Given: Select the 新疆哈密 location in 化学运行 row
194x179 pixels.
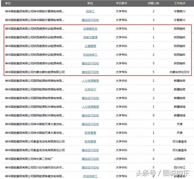Looking at the screenshot, I should pos(180,89).
